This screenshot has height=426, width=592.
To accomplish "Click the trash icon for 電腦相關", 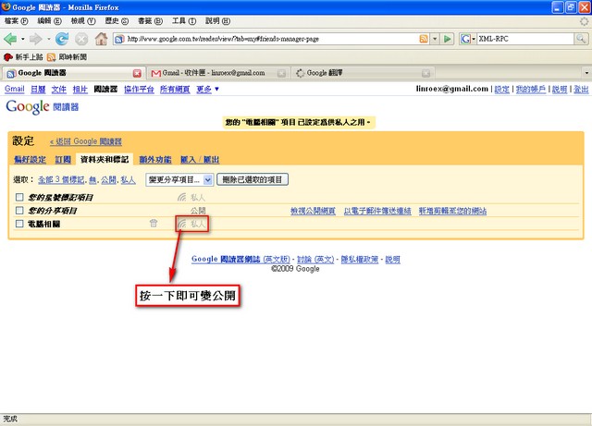I will tap(154, 223).
